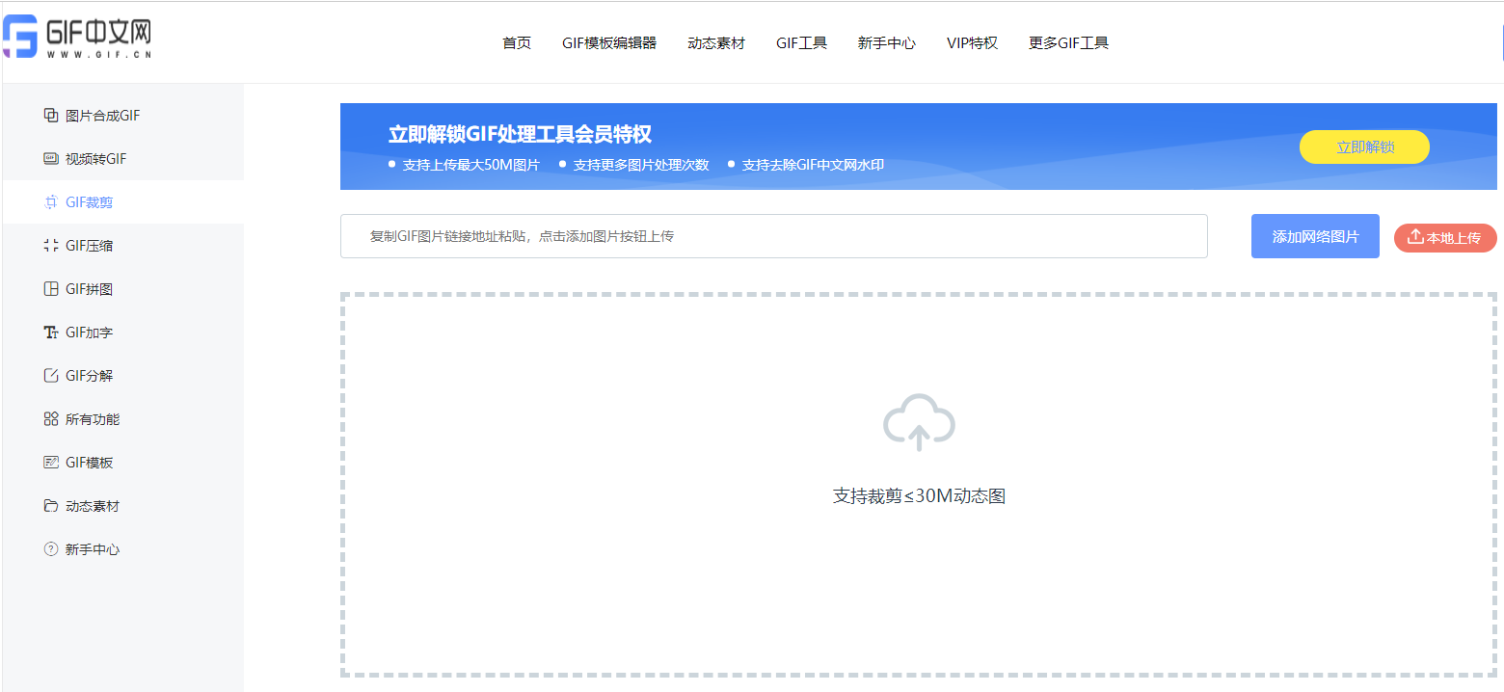The width and height of the screenshot is (1504, 692).
Task: Click the GIF模板 template icon
Action: pos(51,463)
